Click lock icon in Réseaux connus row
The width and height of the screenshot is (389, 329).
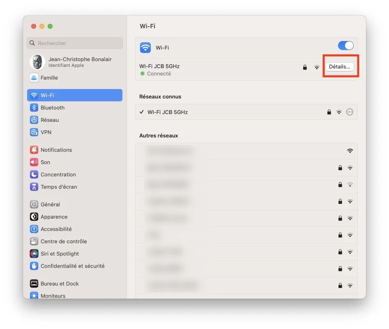(329, 112)
